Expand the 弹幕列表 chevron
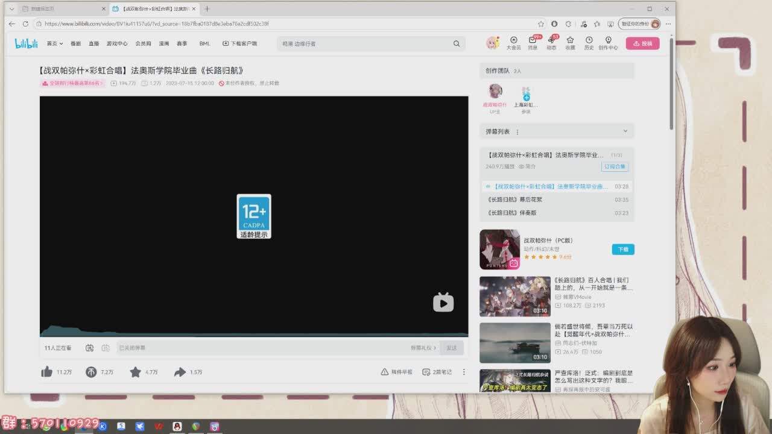772x434 pixels. pyautogui.click(x=625, y=131)
